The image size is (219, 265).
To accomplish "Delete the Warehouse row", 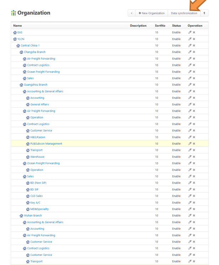I will coord(194,157).
